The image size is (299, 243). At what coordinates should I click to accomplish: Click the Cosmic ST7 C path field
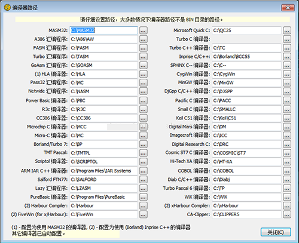point(246,153)
